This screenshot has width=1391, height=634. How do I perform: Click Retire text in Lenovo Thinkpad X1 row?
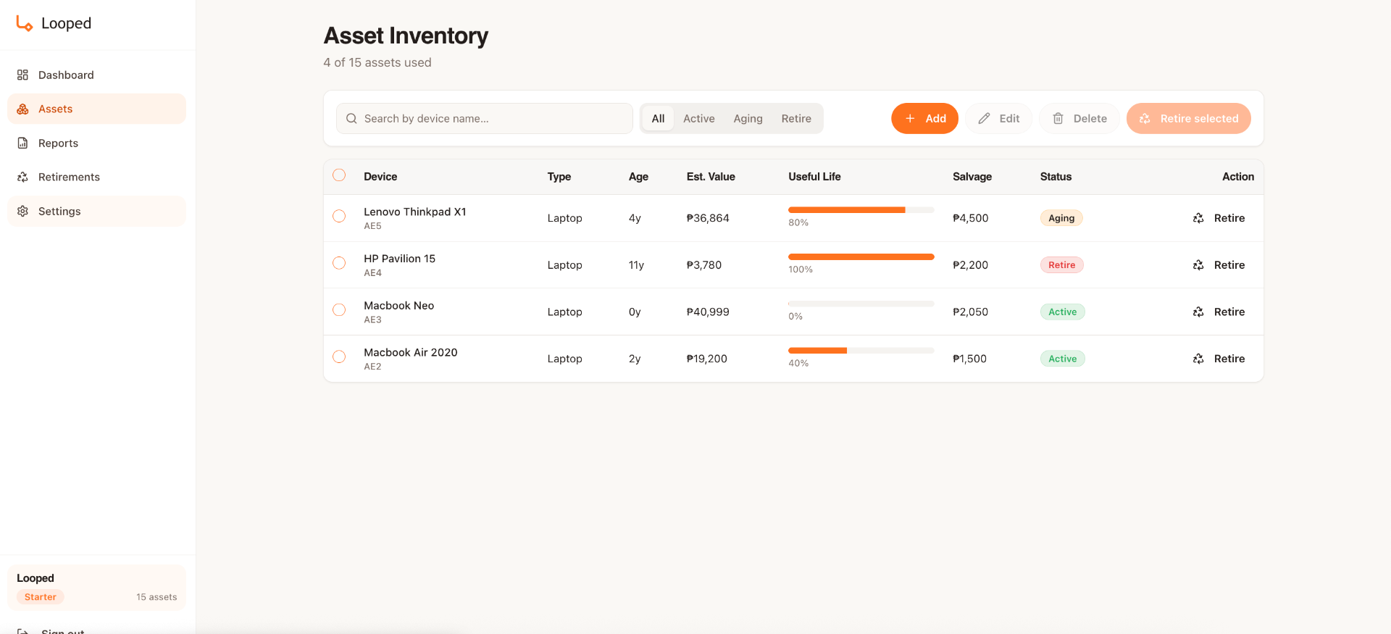click(x=1229, y=218)
